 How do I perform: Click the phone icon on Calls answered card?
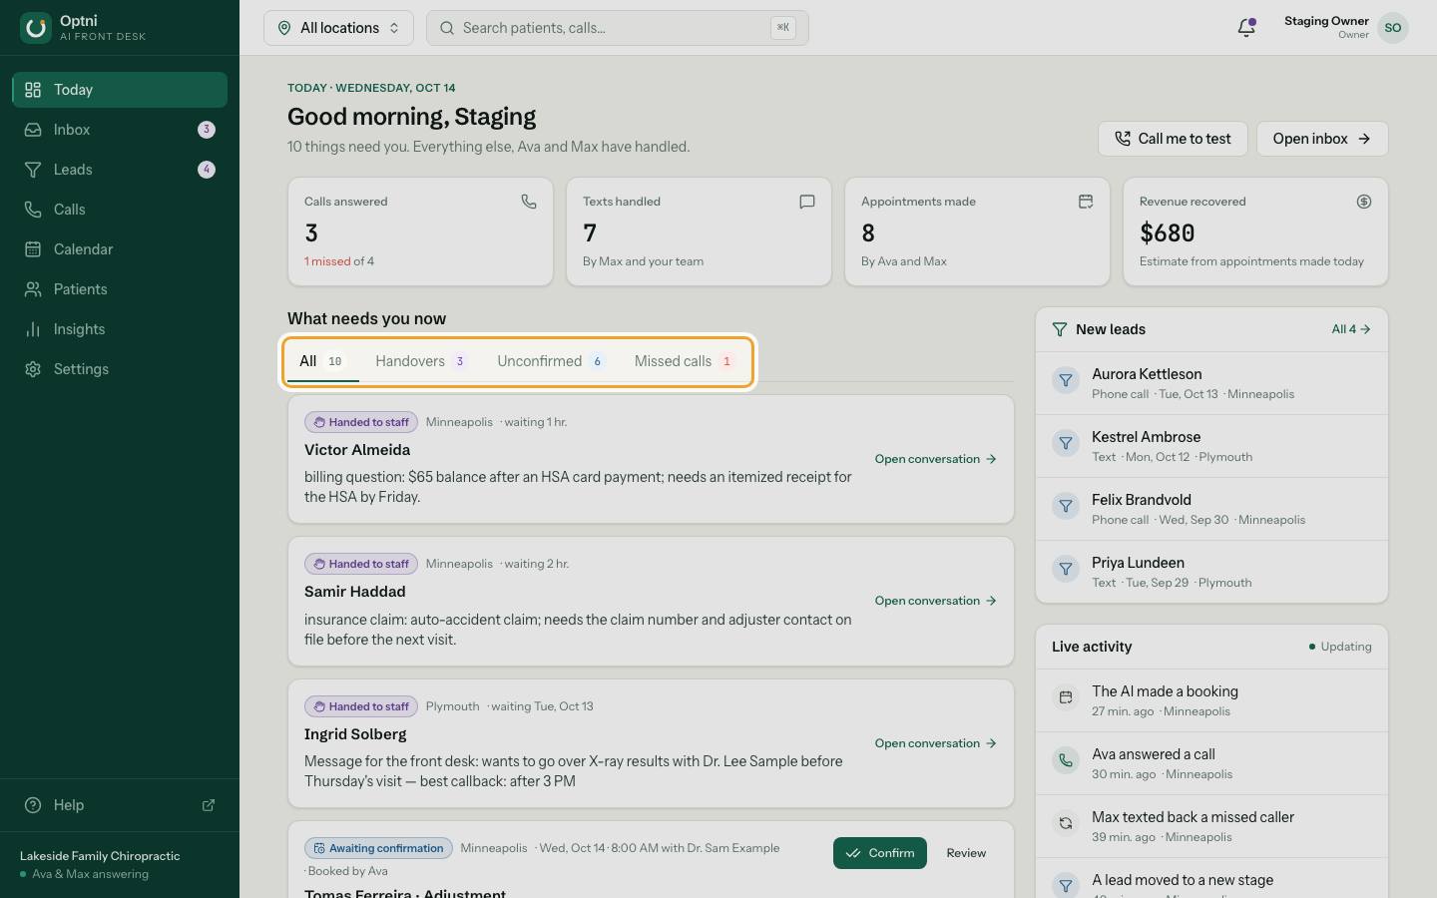pyautogui.click(x=529, y=202)
